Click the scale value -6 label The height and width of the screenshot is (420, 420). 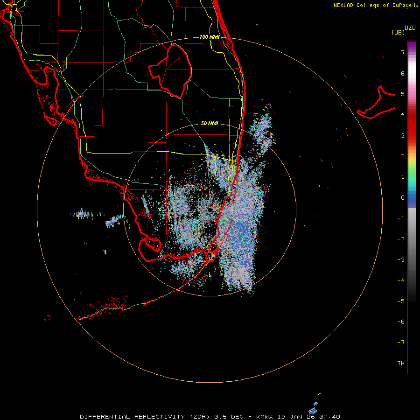click(x=401, y=322)
